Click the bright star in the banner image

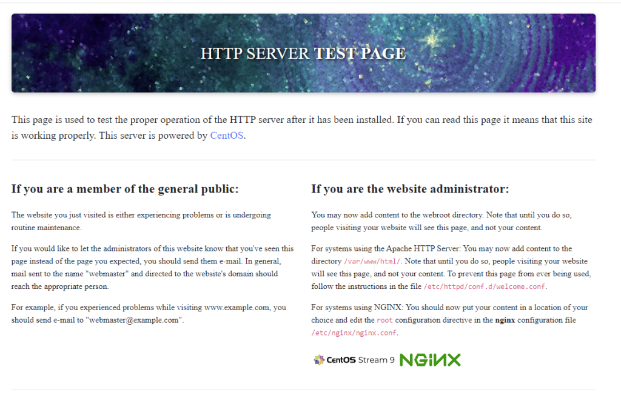click(x=432, y=39)
